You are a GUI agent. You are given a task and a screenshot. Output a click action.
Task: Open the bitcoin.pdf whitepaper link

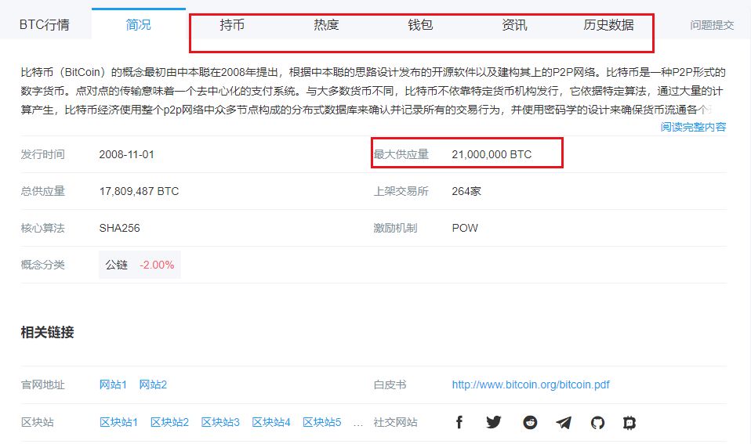click(531, 384)
